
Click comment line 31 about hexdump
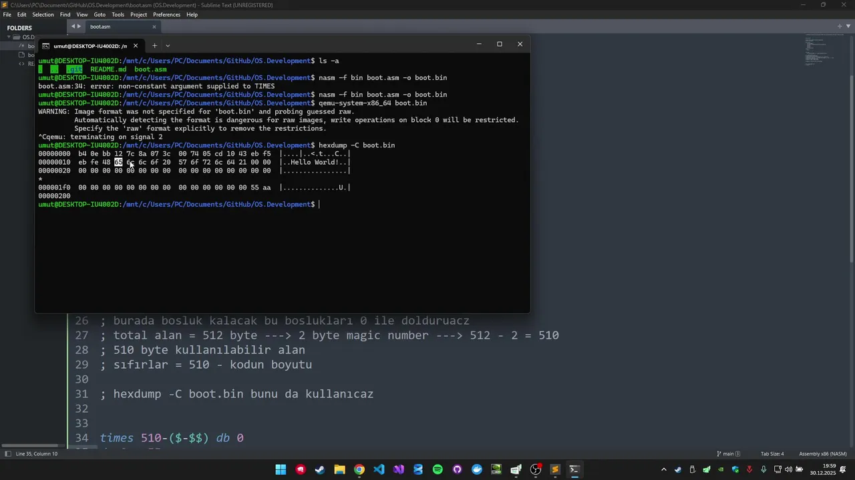tap(236, 394)
